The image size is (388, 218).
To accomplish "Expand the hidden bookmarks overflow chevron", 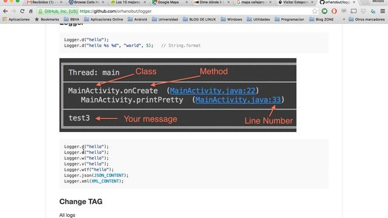I will [x=344, y=19].
